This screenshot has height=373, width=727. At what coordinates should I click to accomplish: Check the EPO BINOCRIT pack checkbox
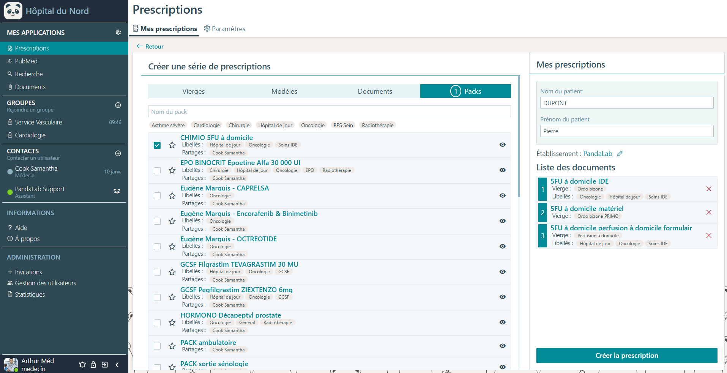[x=157, y=171]
